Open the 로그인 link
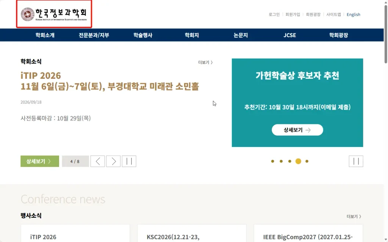 (x=274, y=15)
